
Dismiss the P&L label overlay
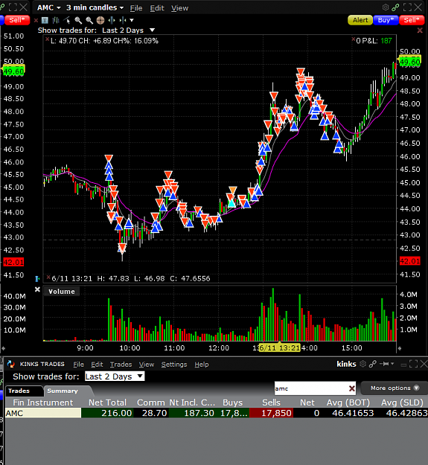354,39
